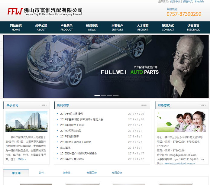The width and height of the screenshot is (210, 185).
Task: Expand MORE in the 关于公司 panel
Action: coord(44,105)
